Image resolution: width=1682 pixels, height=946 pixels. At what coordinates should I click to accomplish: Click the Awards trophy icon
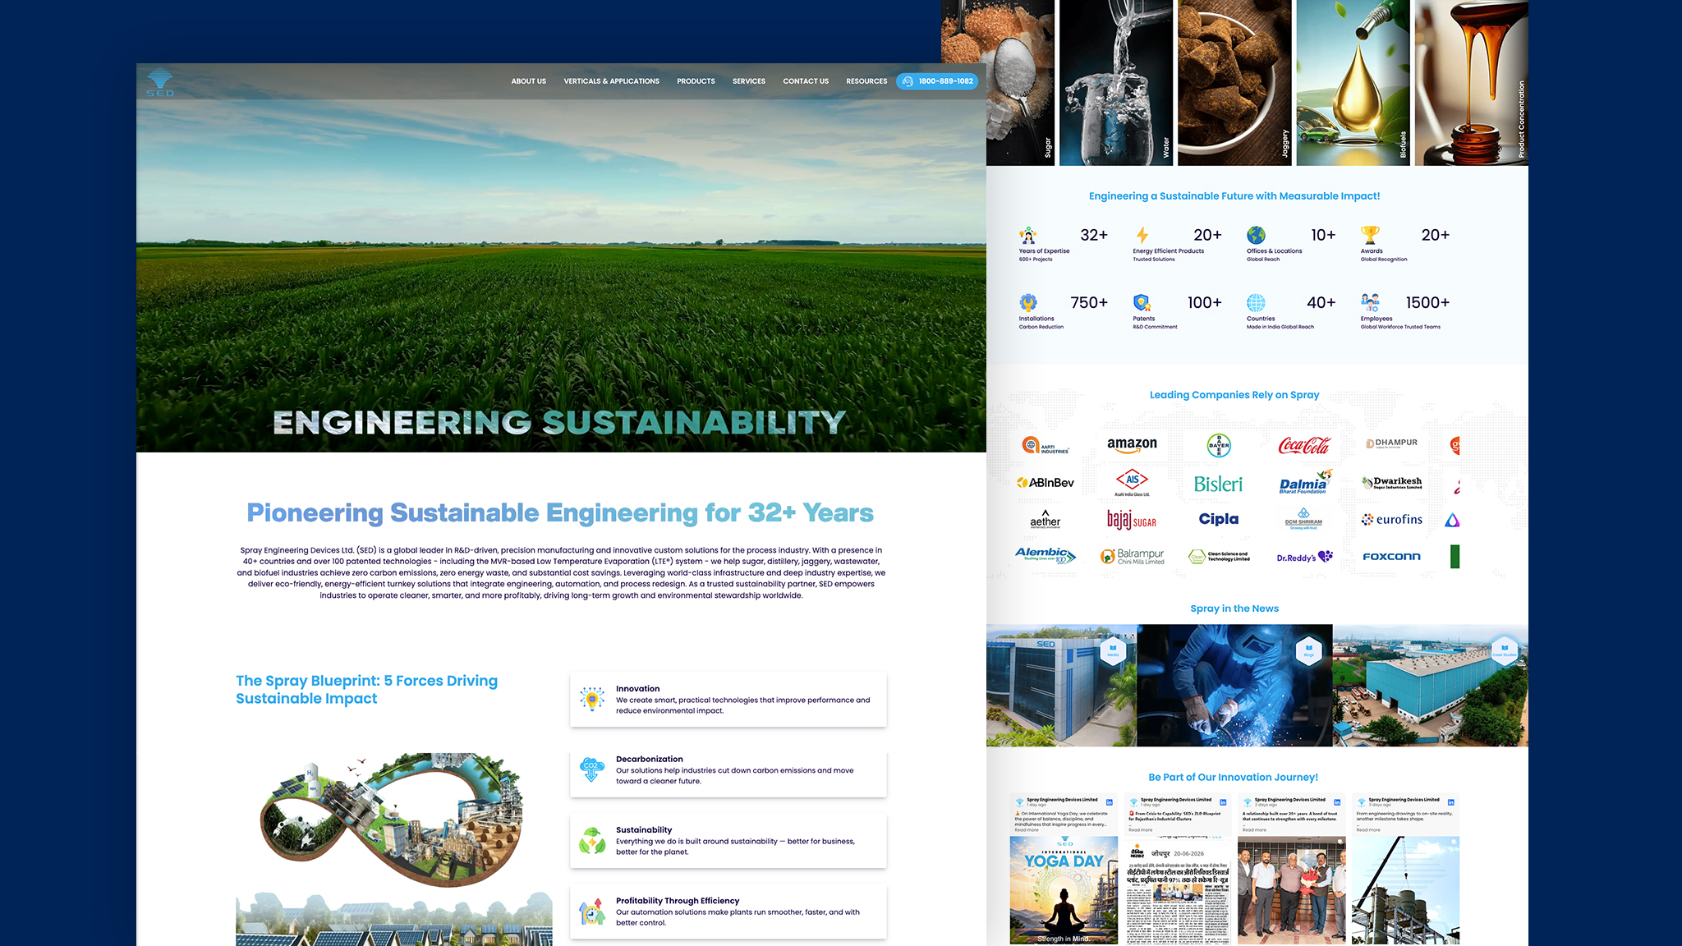click(1370, 236)
